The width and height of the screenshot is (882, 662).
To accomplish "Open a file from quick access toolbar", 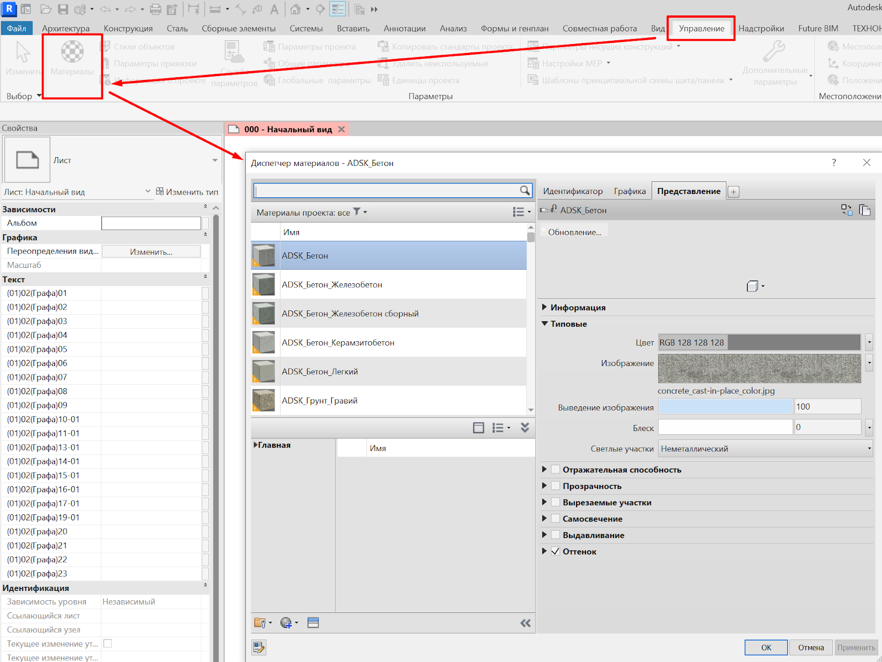I will pos(46,9).
